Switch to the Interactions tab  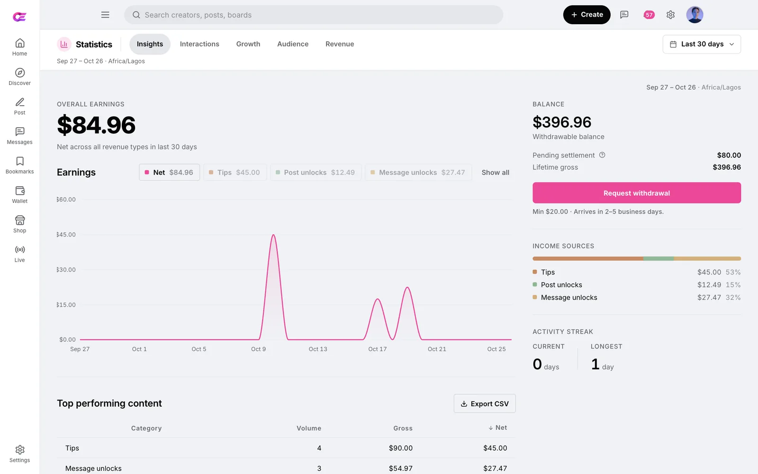point(199,44)
